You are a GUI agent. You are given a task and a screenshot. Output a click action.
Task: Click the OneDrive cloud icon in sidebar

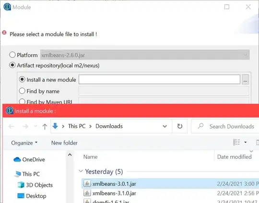pos(17,159)
